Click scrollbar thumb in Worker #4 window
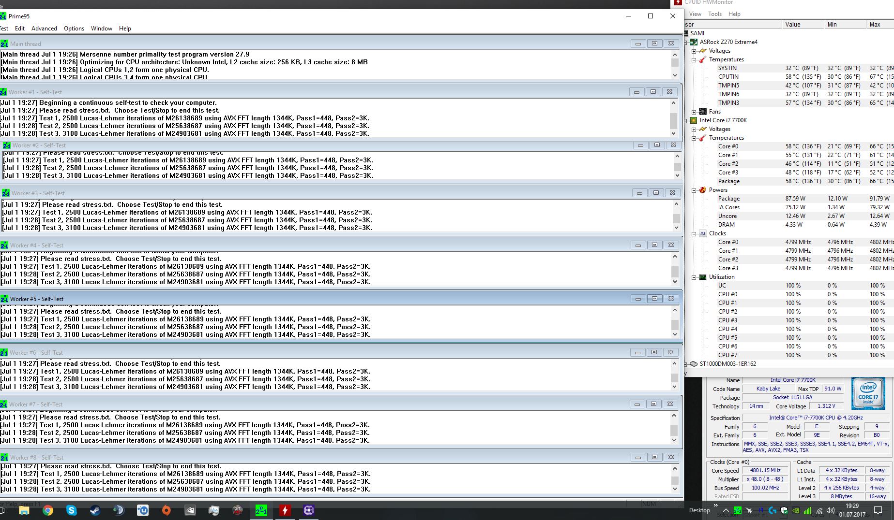 675,271
